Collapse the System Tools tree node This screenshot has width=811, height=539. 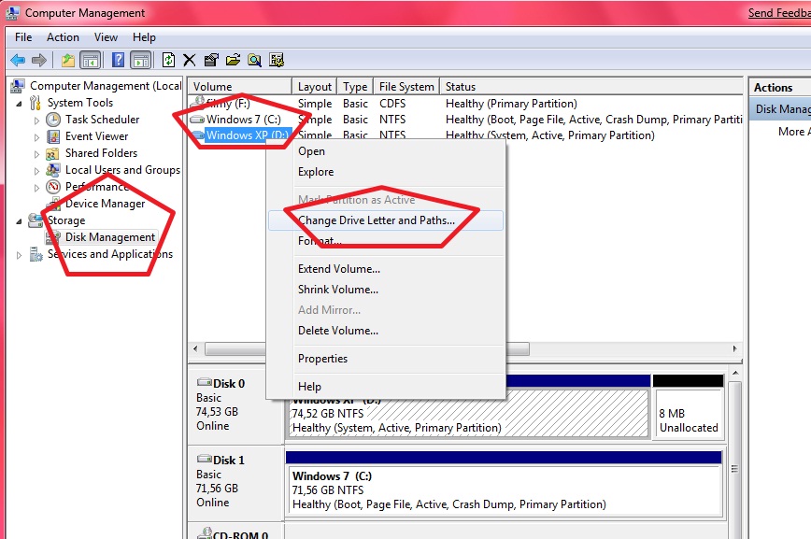point(19,104)
